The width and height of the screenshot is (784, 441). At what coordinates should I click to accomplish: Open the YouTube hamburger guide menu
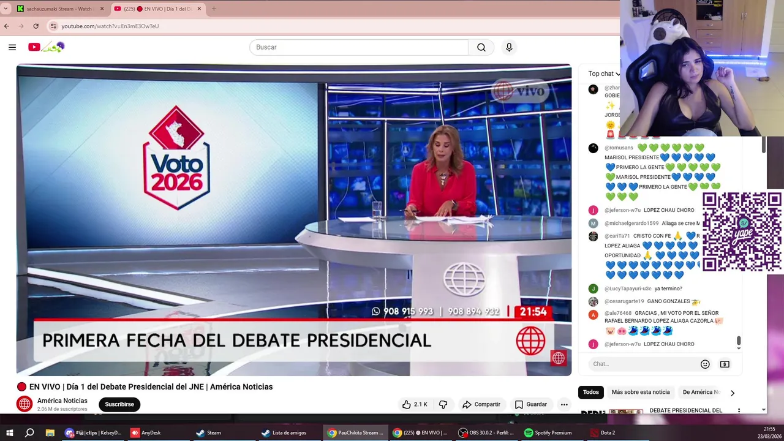click(12, 47)
